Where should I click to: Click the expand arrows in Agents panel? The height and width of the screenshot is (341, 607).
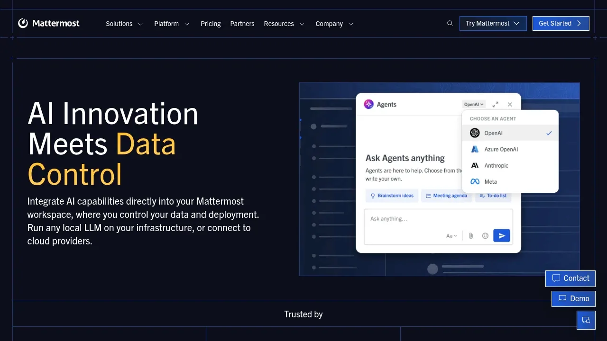click(x=495, y=104)
